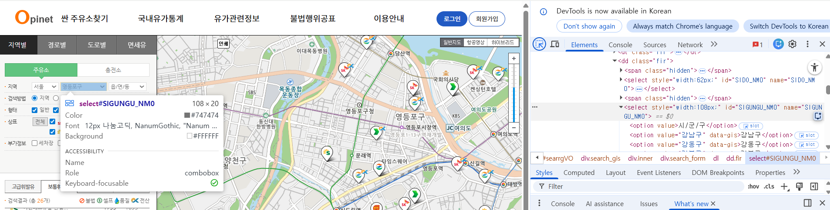Select the 지역 search method radio button
The height and width of the screenshot is (210, 830).
tap(34, 98)
